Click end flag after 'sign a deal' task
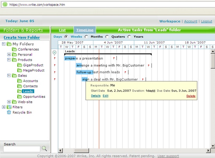The width and height of the screenshot is (215, 158). click(143, 79)
